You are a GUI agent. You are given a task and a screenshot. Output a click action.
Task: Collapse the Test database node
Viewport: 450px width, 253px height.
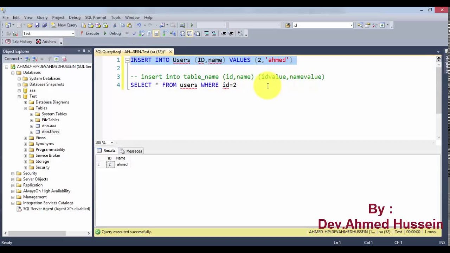[x=19, y=96]
